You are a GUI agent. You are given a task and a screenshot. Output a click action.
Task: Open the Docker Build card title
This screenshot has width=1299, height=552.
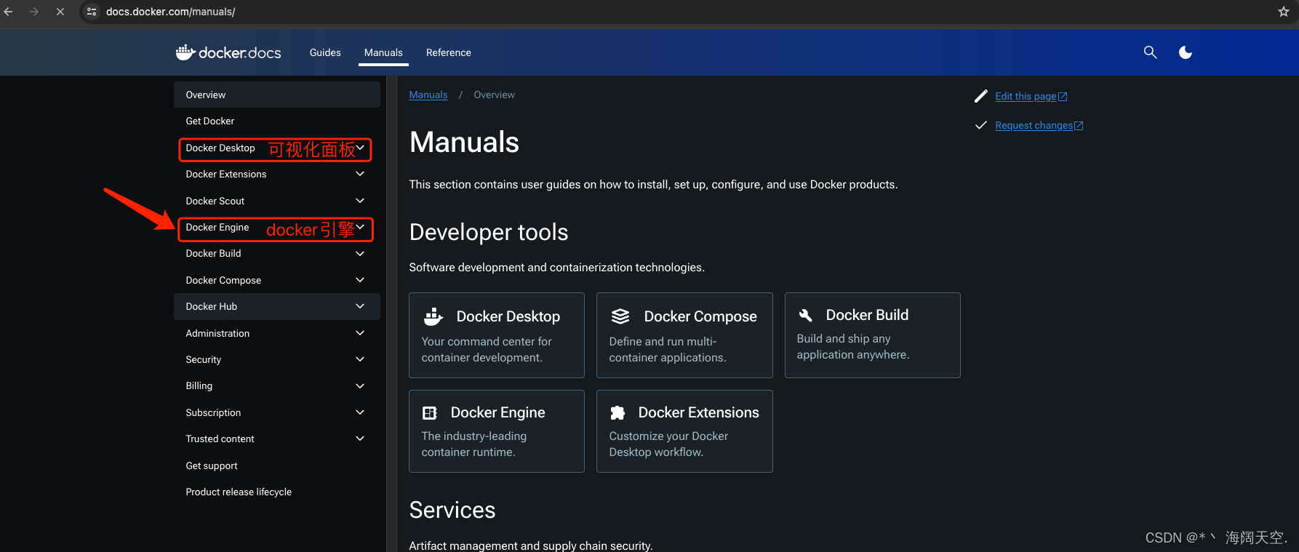[867, 315]
